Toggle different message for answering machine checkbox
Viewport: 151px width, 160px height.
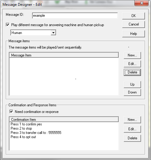(8, 25)
